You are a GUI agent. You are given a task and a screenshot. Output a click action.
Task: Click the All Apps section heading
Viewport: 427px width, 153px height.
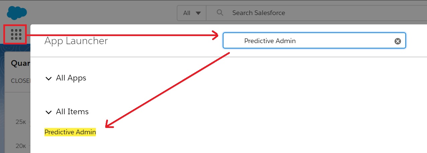pyautogui.click(x=71, y=78)
